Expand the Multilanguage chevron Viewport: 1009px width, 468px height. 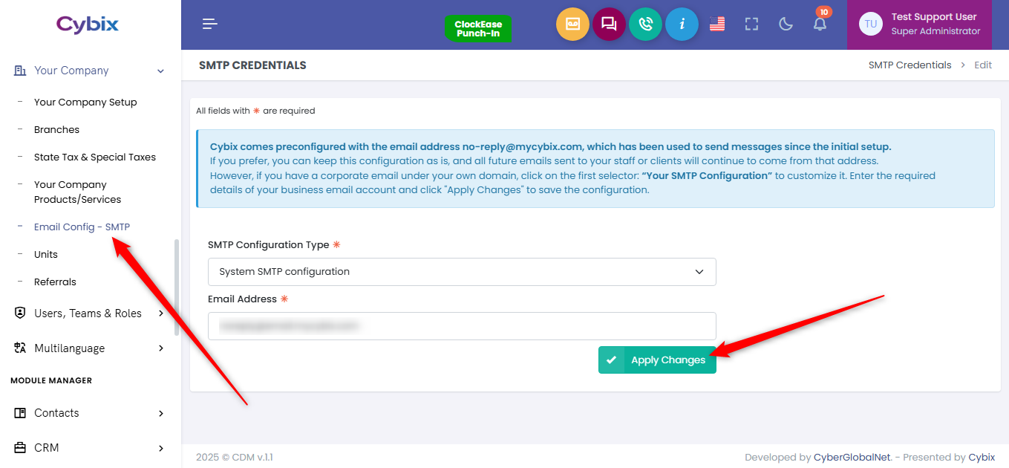(161, 348)
